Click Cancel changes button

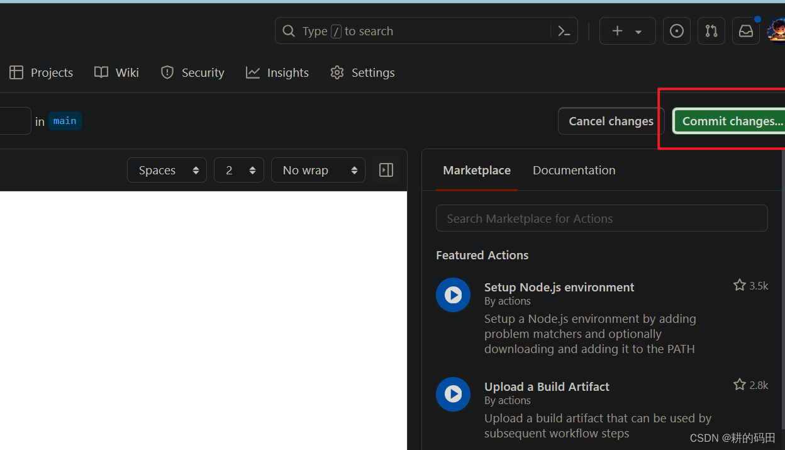coord(611,121)
